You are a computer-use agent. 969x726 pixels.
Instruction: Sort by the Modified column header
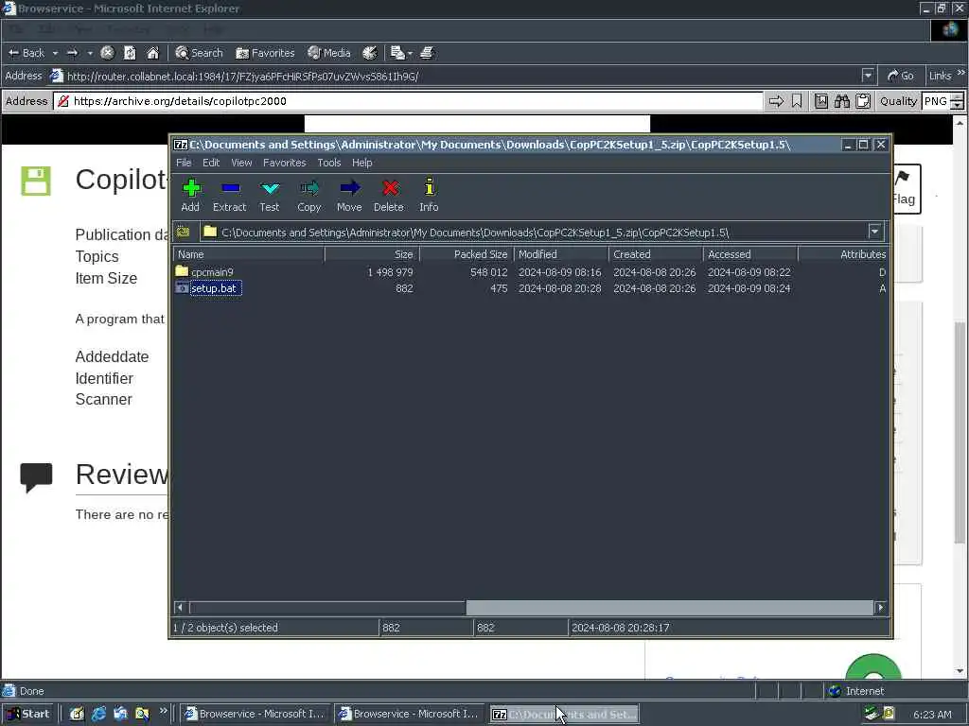coord(561,254)
